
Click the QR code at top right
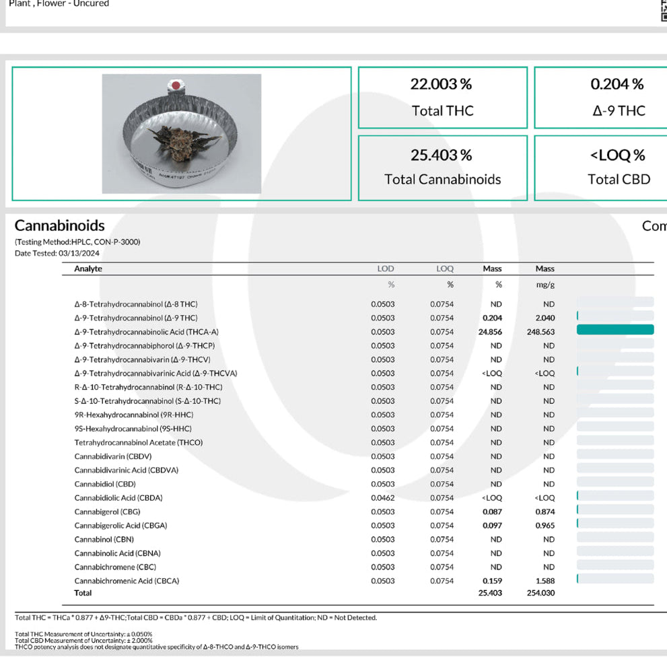click(664, 11)
